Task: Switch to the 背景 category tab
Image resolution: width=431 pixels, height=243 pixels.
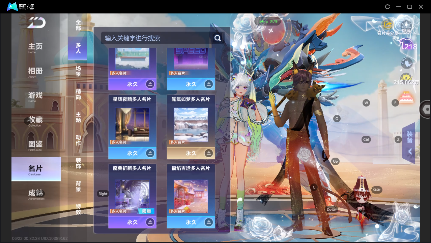Action: pos(78,186)
